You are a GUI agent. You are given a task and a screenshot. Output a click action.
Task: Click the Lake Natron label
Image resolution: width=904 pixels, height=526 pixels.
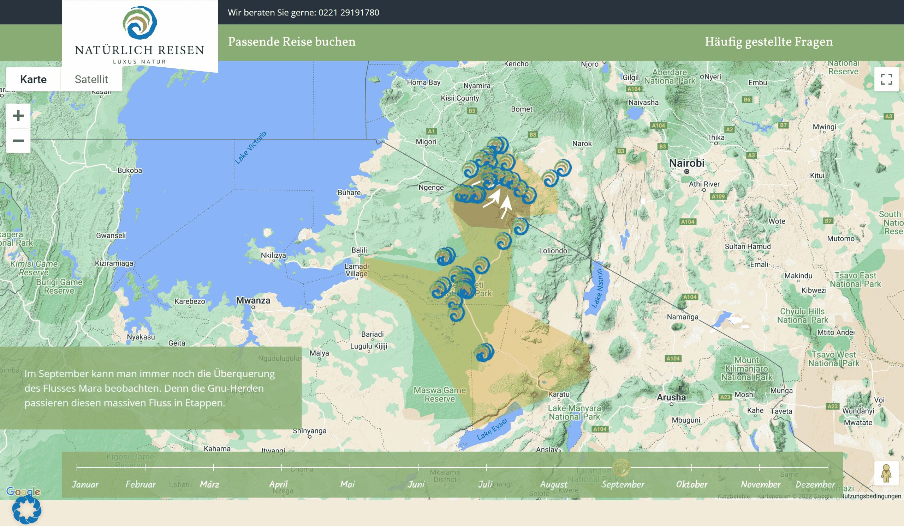click(x=597, y=288)
